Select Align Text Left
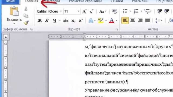Screen dimensions: 173x97 [125, 20]
